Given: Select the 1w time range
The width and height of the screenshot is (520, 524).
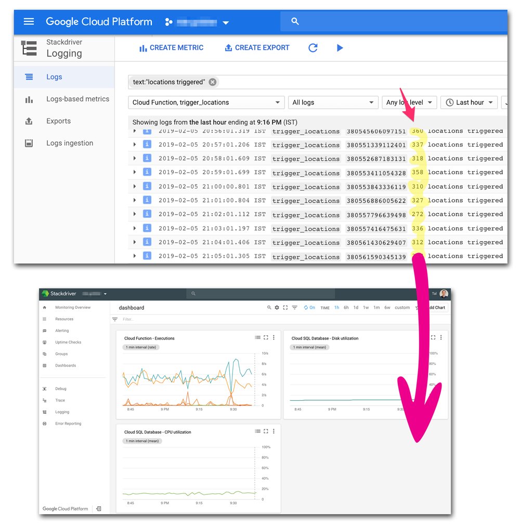Looking at the screenshot, I should tap(366, 307).
